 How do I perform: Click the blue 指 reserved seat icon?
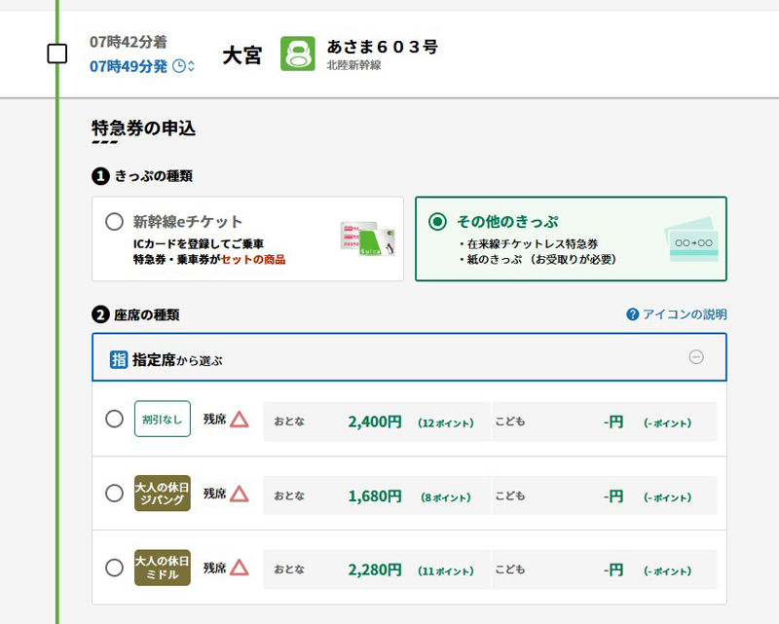point(119,359)
